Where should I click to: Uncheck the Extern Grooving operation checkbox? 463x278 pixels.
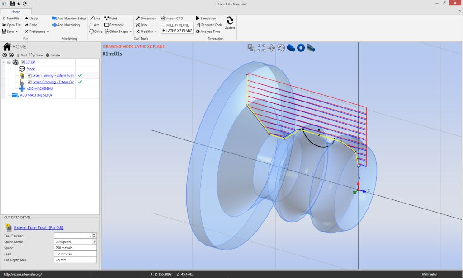pos(29,82)
